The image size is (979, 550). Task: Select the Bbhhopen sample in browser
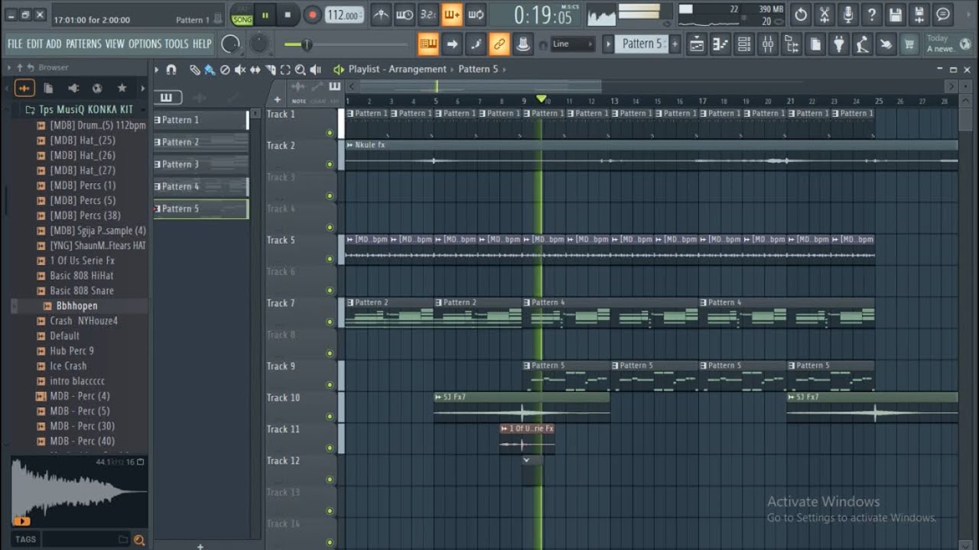(x=76, y=306)
